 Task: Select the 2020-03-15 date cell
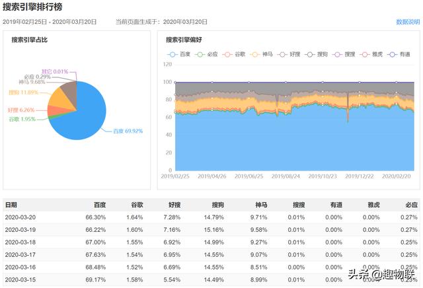pyautogui.click(x=20, y=279)
